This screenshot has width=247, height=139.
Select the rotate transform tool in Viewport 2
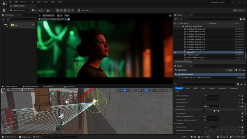click(125, 90)
